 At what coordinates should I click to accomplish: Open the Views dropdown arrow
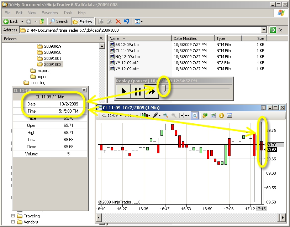pos(142,22)
